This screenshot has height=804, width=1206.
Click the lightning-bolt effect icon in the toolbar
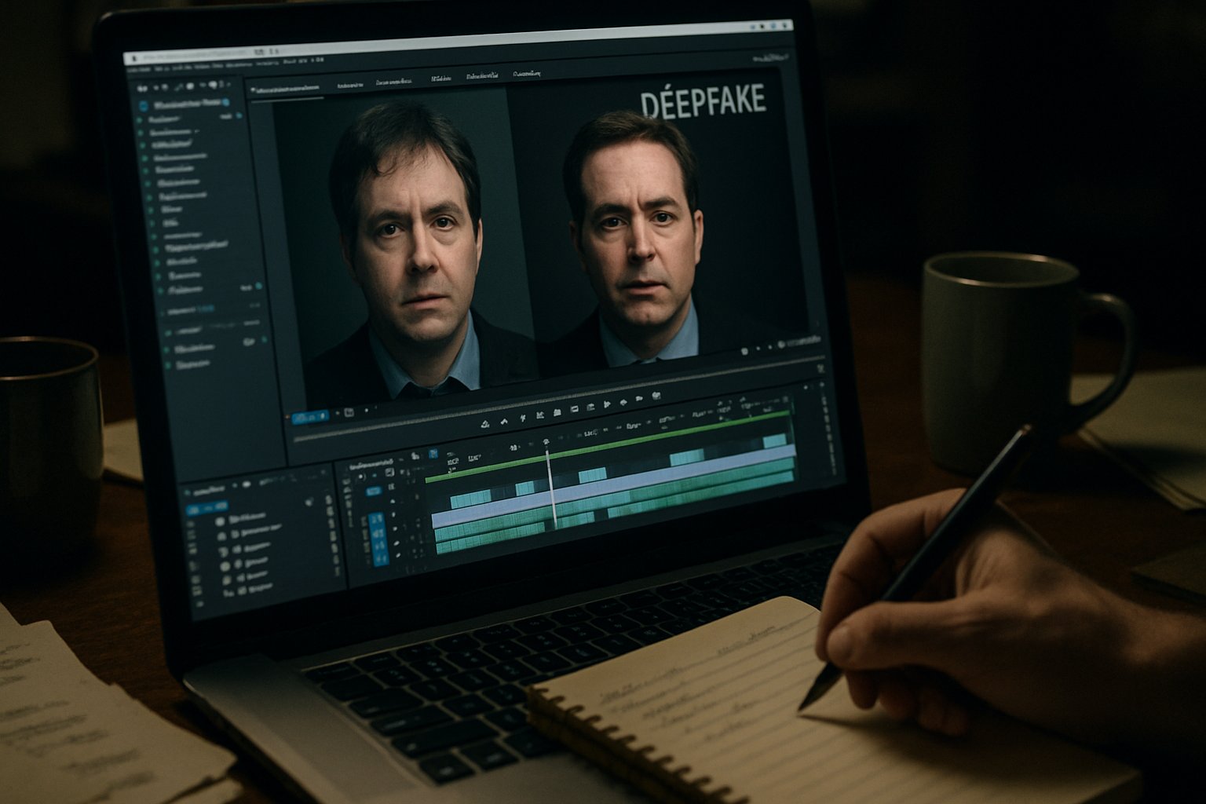pos(522,417)
